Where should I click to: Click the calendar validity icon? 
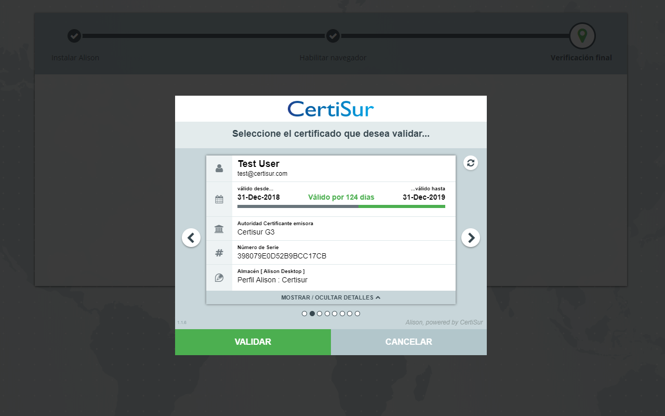[x=219, y=199]
